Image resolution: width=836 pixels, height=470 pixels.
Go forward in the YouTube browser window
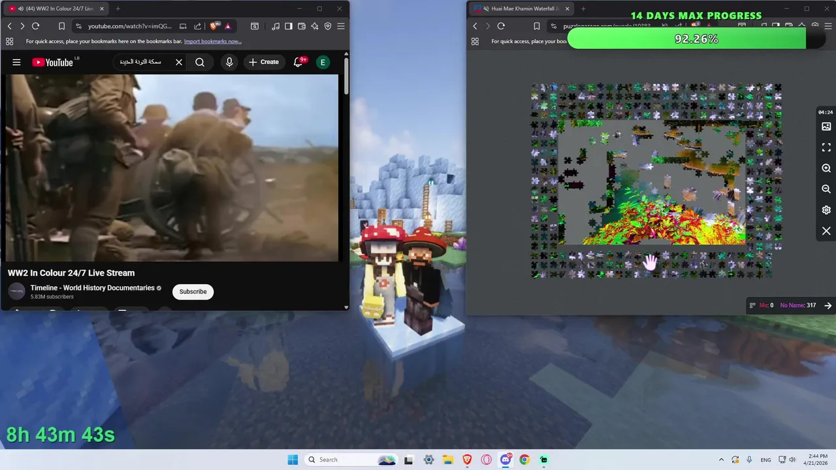point(22,26)
